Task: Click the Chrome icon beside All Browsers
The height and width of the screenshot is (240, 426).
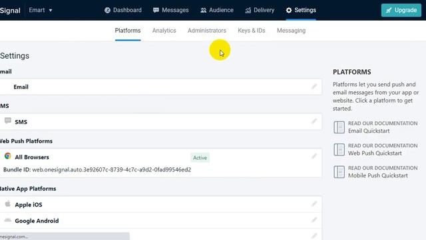Action: coord(7,156)
